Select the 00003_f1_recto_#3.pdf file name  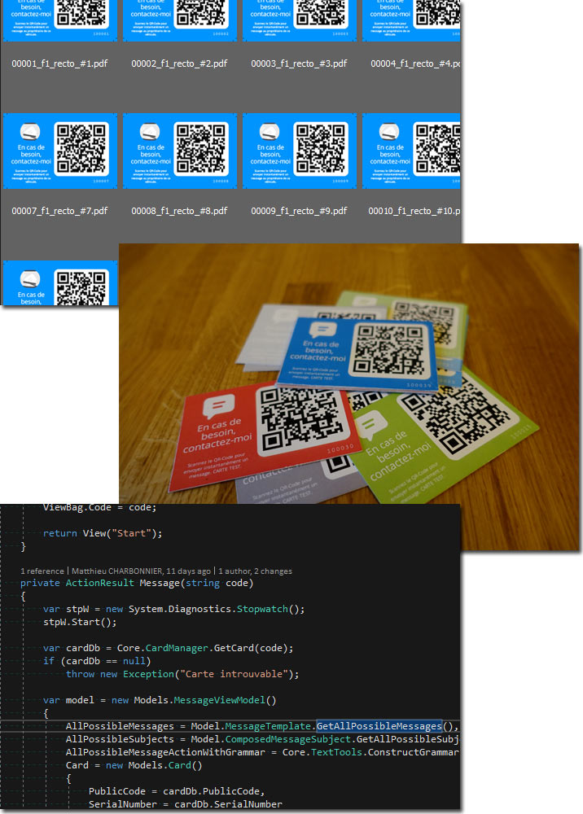pos(299,63)
